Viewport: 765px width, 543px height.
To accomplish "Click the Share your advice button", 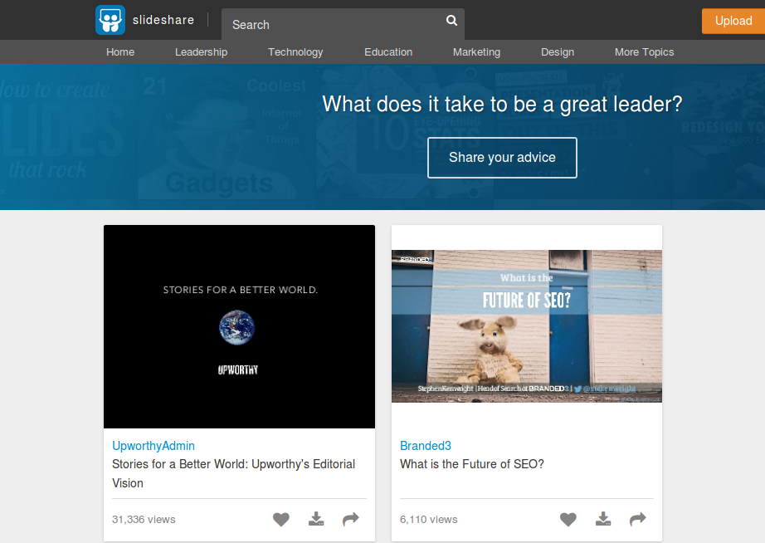I will tap(502, 158).
